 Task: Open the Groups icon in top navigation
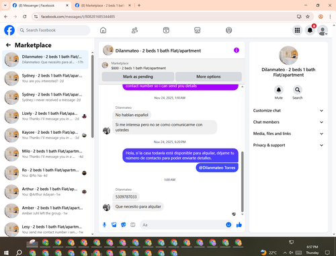228,30
